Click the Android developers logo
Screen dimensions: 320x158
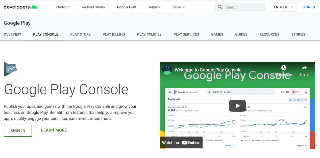tap(21, 7)
